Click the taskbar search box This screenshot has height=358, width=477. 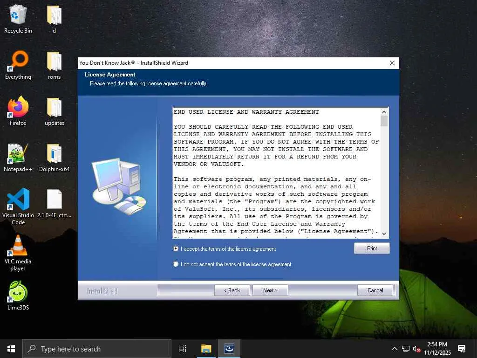97,349
